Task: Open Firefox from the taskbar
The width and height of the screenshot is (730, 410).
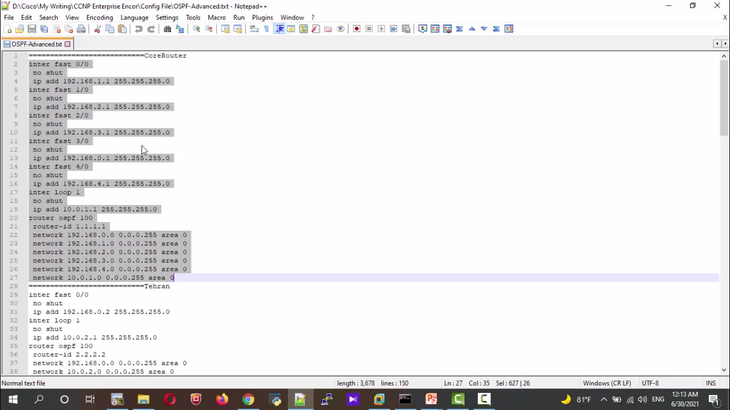Action: tap(222, 400)
